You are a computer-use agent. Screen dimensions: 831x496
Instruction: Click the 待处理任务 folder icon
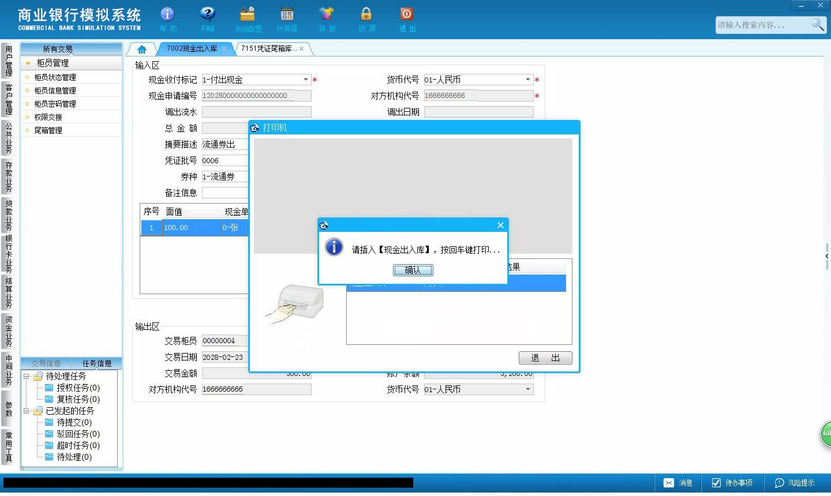click(x=38, y=376)
